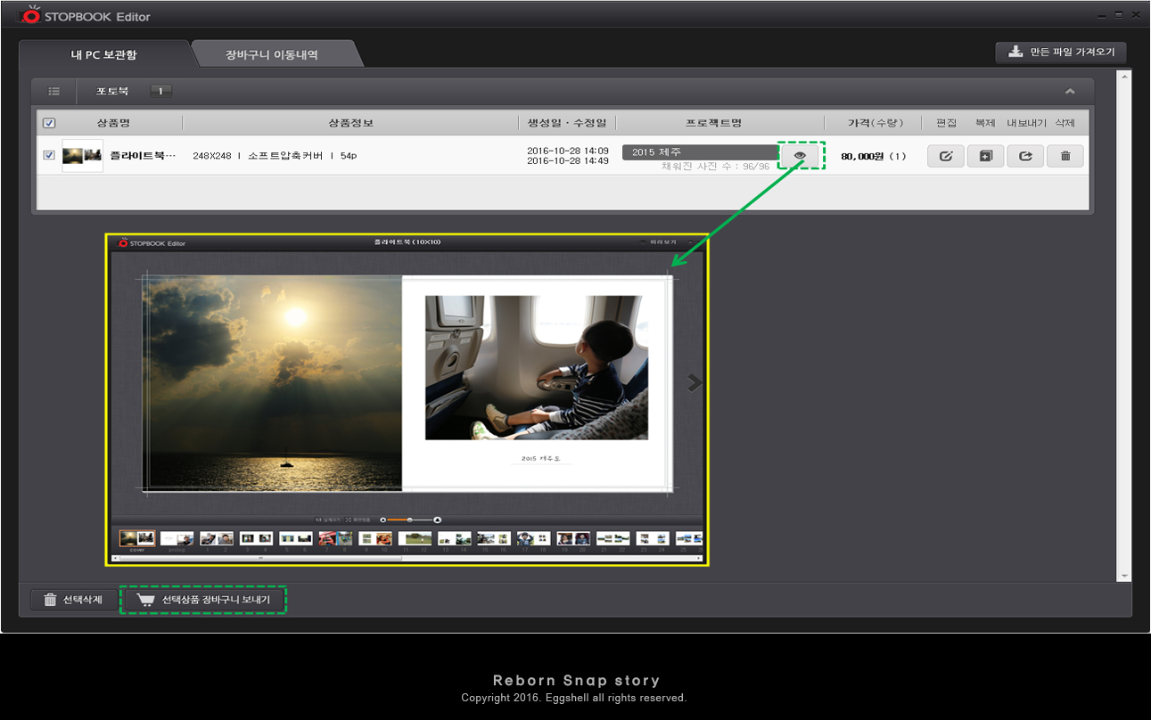Viewport: 1151px width, 720px height.
Task: Uncheck the photobook product row checkbox
Action: tap(49, 155)
